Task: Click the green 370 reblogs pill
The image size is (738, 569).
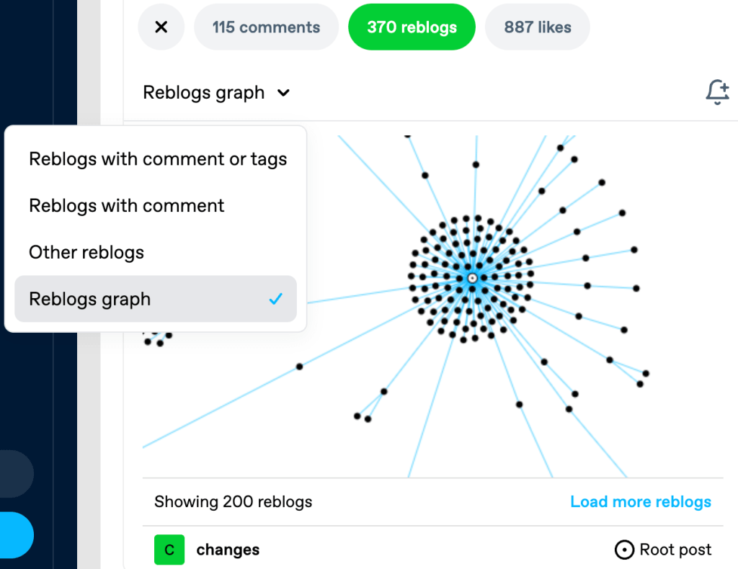Action: pyautogui.click(x=412, y=27)
